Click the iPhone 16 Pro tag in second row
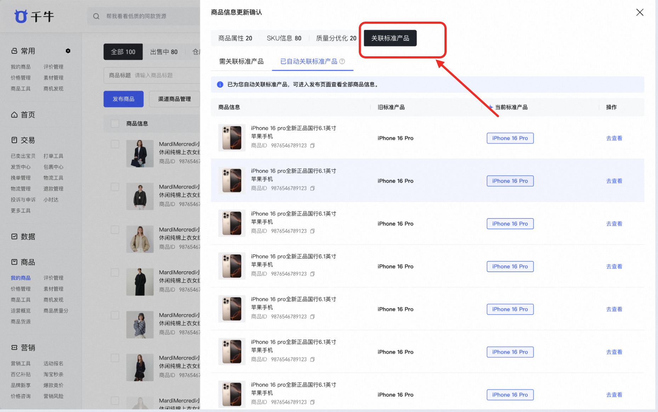The image size is (658, 412). (x=510, y=181)
